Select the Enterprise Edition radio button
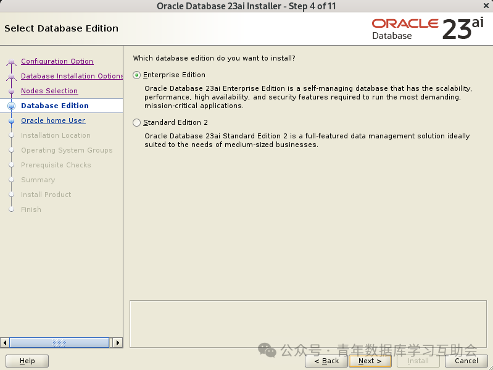 click(136, 75)
